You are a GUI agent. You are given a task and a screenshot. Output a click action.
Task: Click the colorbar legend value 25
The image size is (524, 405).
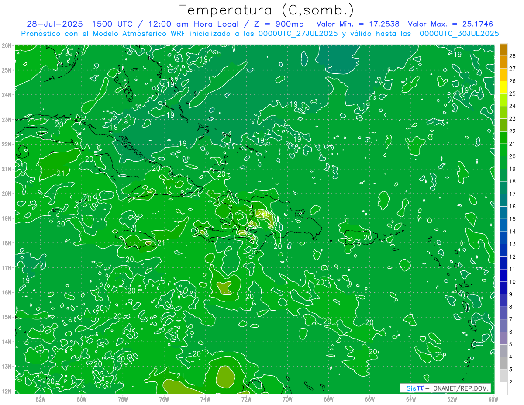pyautogui.click(x=513, y=93)
